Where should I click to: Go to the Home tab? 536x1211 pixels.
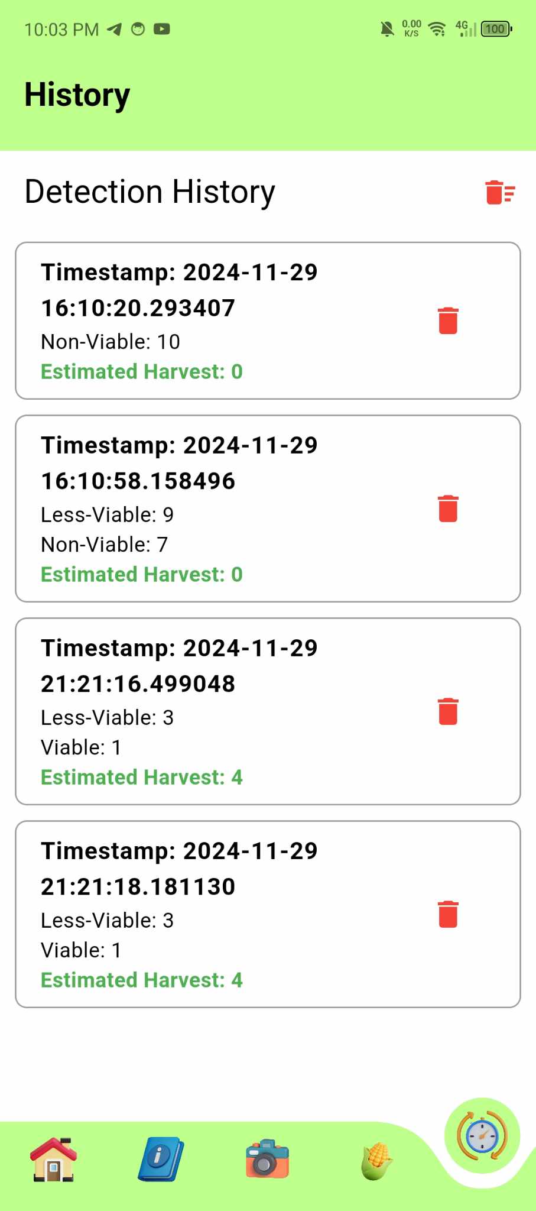(x=54, y=1160)
